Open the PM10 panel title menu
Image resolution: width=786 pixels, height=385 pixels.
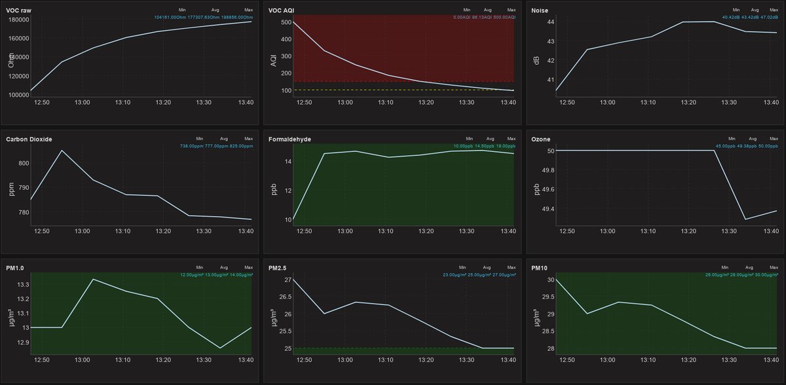[x=540, y=267]
